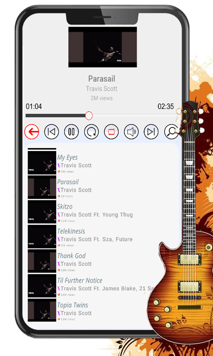Screen dimensions: 213x356
Task: Mute audio with the speaker icon
Action: point(131,132)
